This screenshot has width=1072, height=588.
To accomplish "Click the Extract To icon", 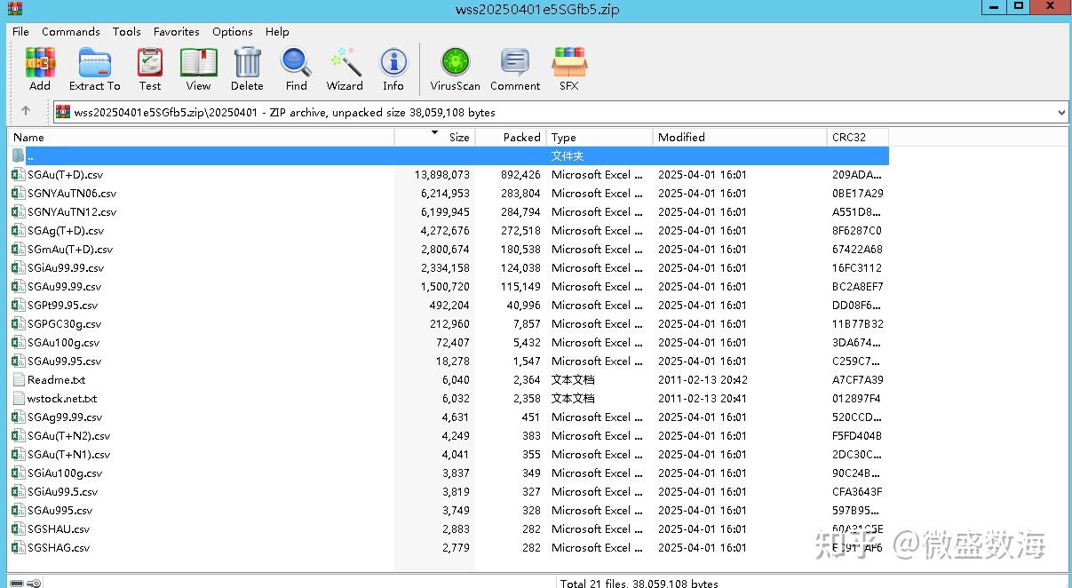I will (94, 68).
